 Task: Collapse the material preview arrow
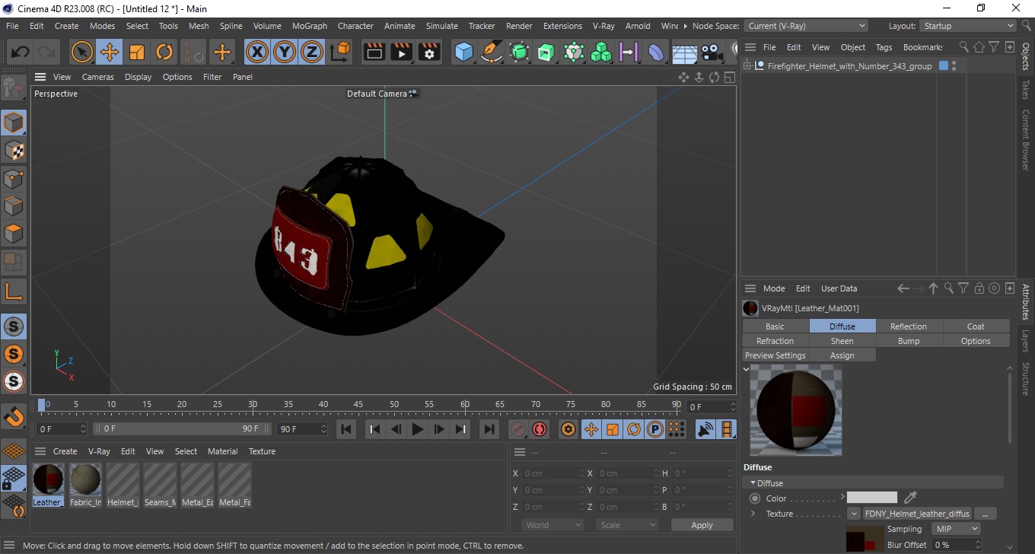pos(747,369)
